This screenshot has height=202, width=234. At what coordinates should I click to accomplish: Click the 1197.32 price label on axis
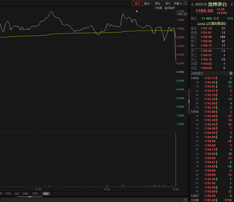point(182,14)
